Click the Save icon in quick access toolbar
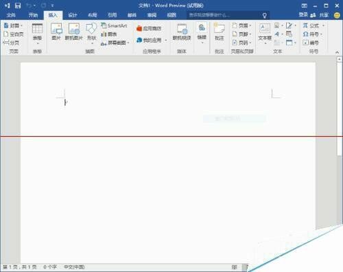The height and width of the screenshot is (272, 343). point(18,5)
